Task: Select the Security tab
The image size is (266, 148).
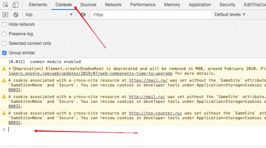Action: [x=227, y=5]
